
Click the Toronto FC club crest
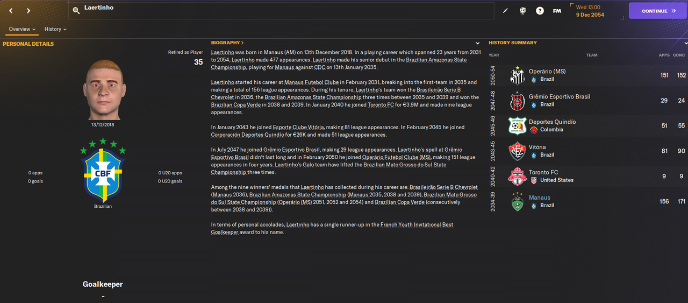[x=517, y=177]
